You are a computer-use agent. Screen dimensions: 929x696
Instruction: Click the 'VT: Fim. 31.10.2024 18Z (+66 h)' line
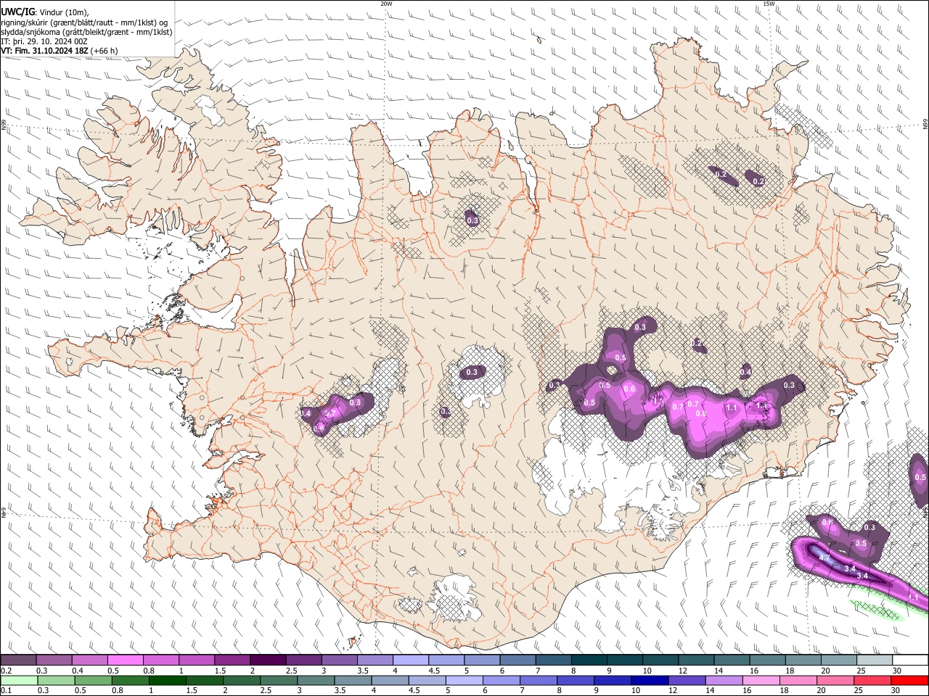(60, 51)
